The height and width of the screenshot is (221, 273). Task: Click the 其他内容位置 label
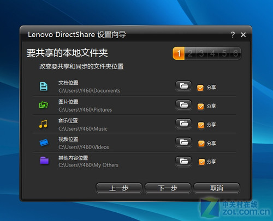click(x=73, y=158)
